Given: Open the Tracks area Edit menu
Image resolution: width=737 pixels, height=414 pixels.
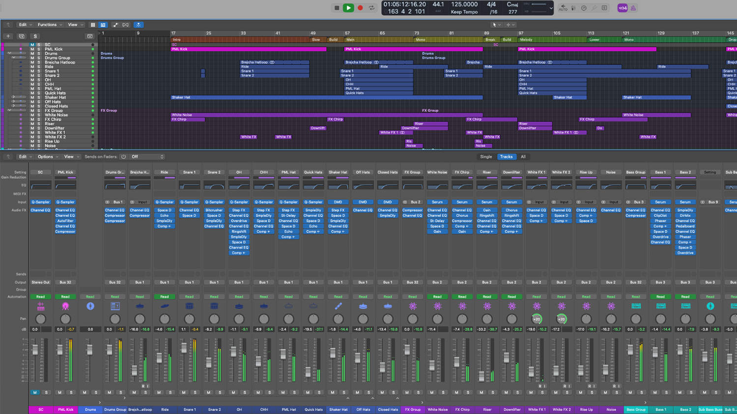Looking at the screenshot, I should pos(25,25).
